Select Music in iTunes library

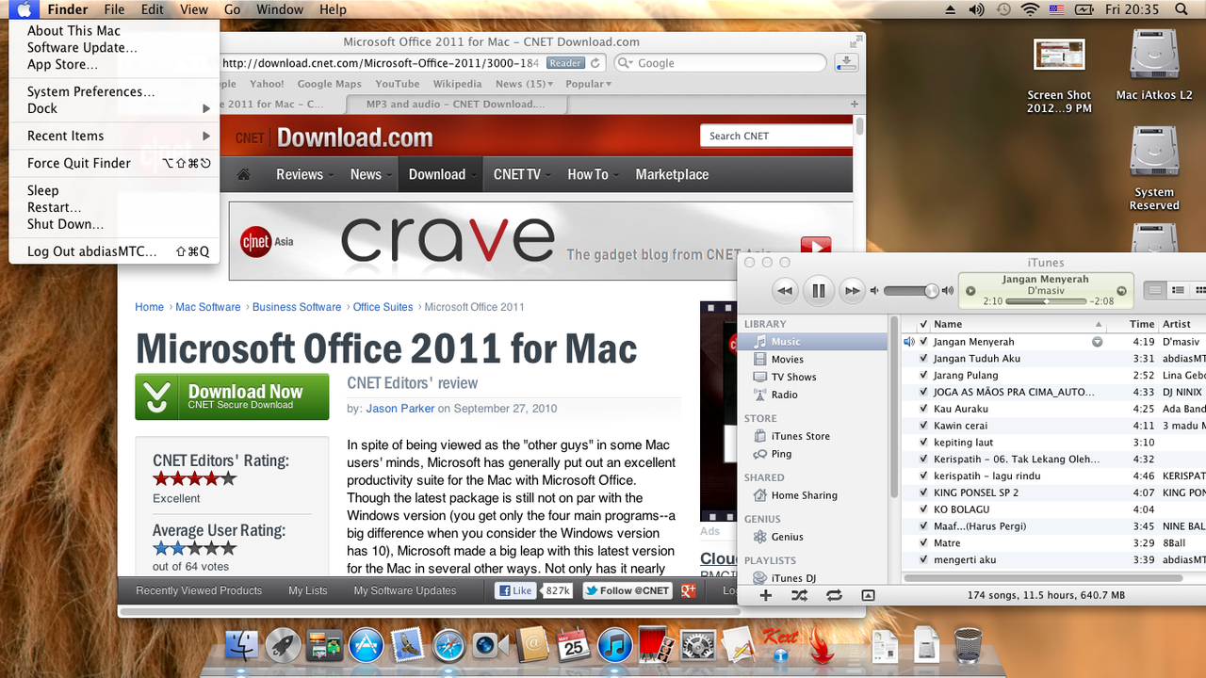coord(814,342)
